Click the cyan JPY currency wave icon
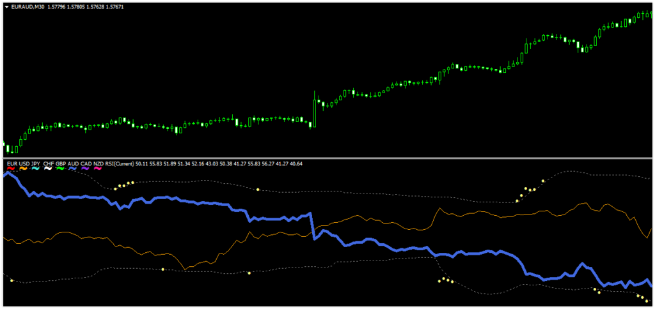The width and height of the screenshot is (655, 309). 36,169
